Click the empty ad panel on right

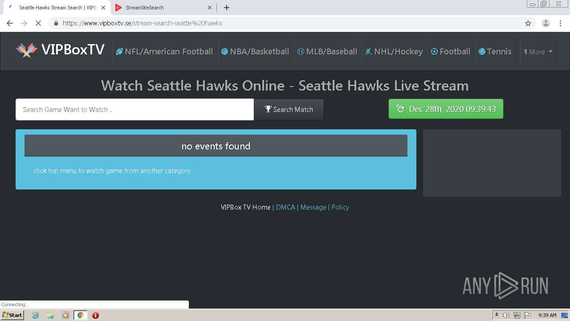[x=492, y=163]
